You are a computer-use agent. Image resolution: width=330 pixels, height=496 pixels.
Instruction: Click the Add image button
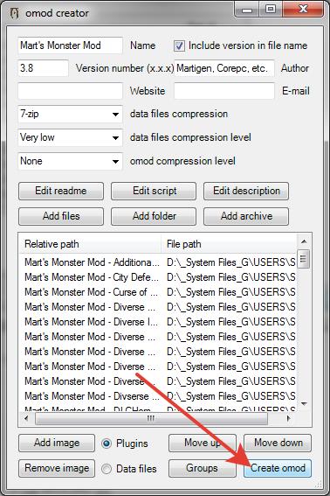click(57, 443)
